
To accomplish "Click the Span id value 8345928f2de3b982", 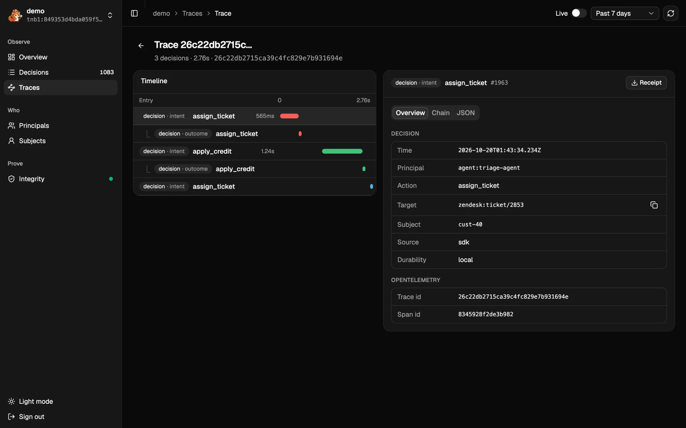I will pos(486,315).
